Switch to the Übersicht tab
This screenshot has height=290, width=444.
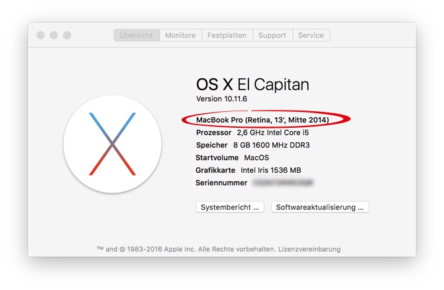137,35
